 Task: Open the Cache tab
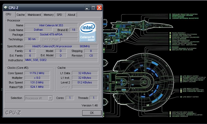21,15
